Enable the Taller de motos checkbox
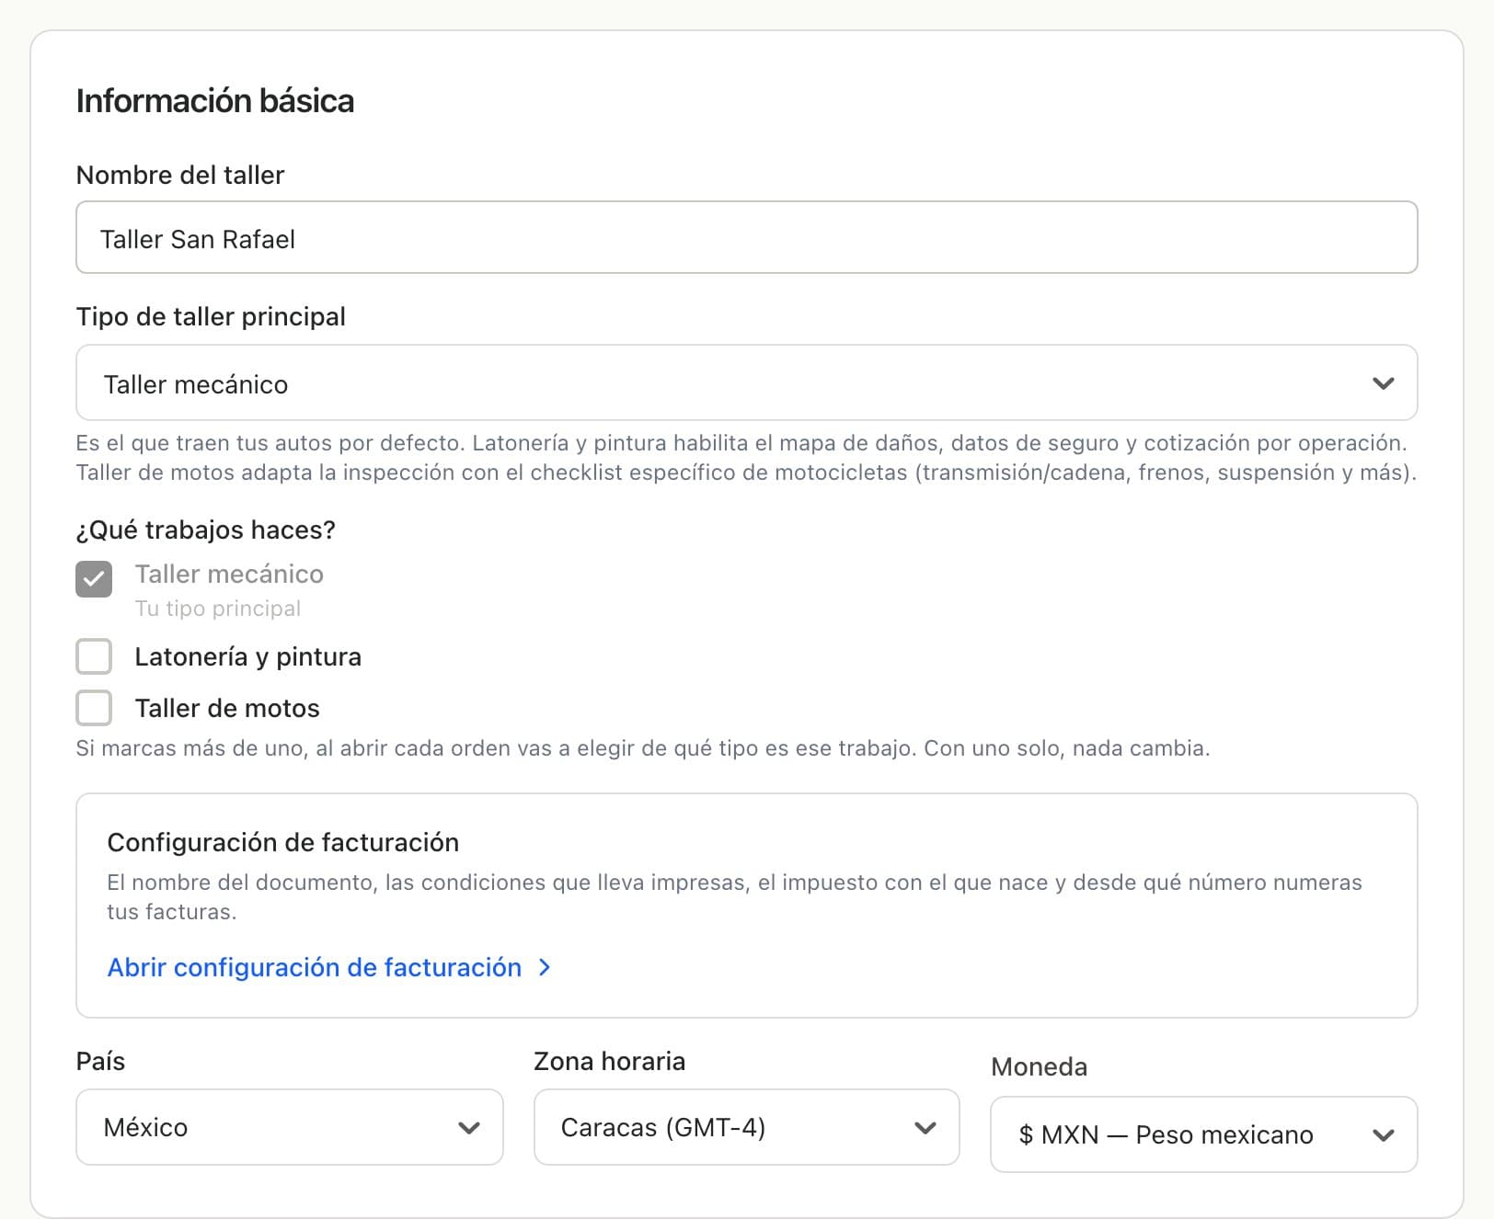This screenshot has height=1219, width=1494. tap(94, 708)
